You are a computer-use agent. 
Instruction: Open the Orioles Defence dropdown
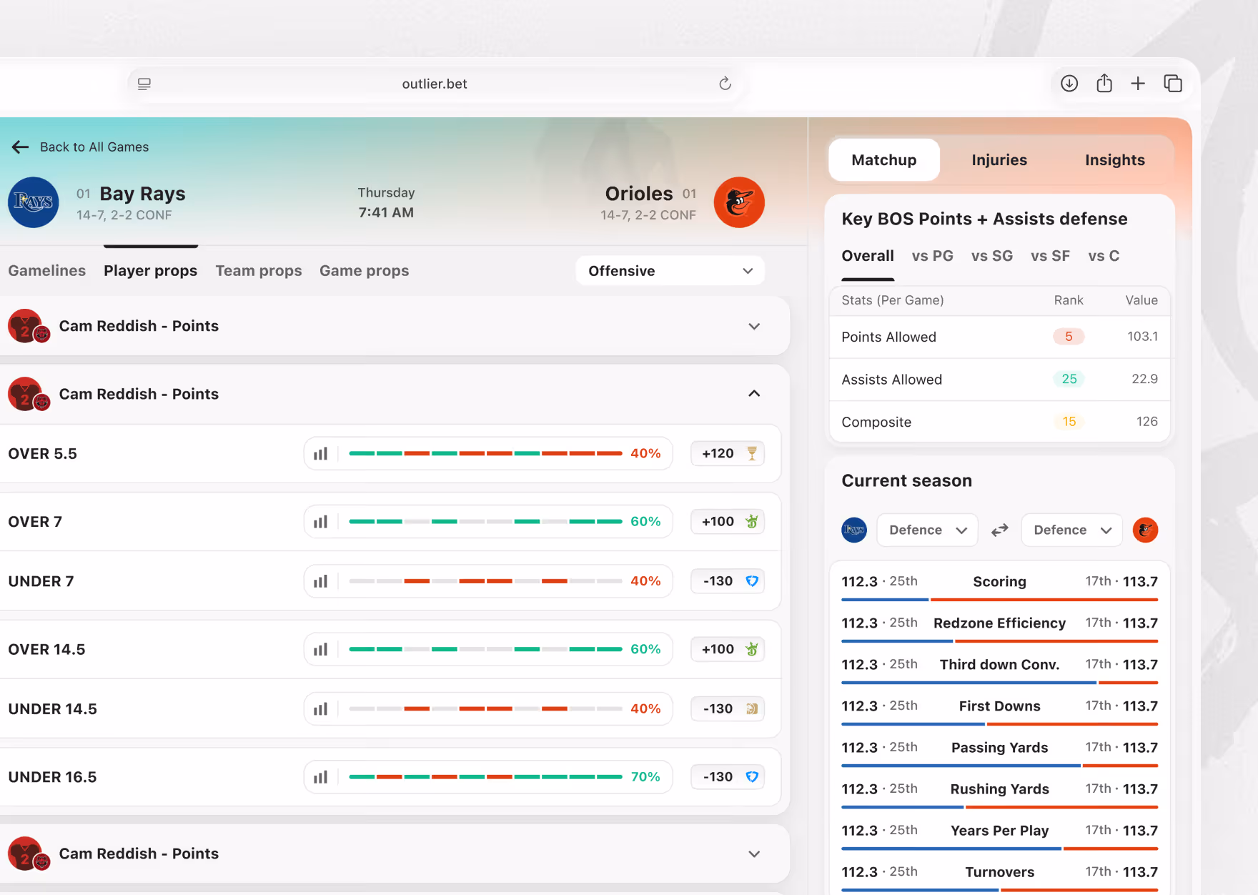(1071, 530)
